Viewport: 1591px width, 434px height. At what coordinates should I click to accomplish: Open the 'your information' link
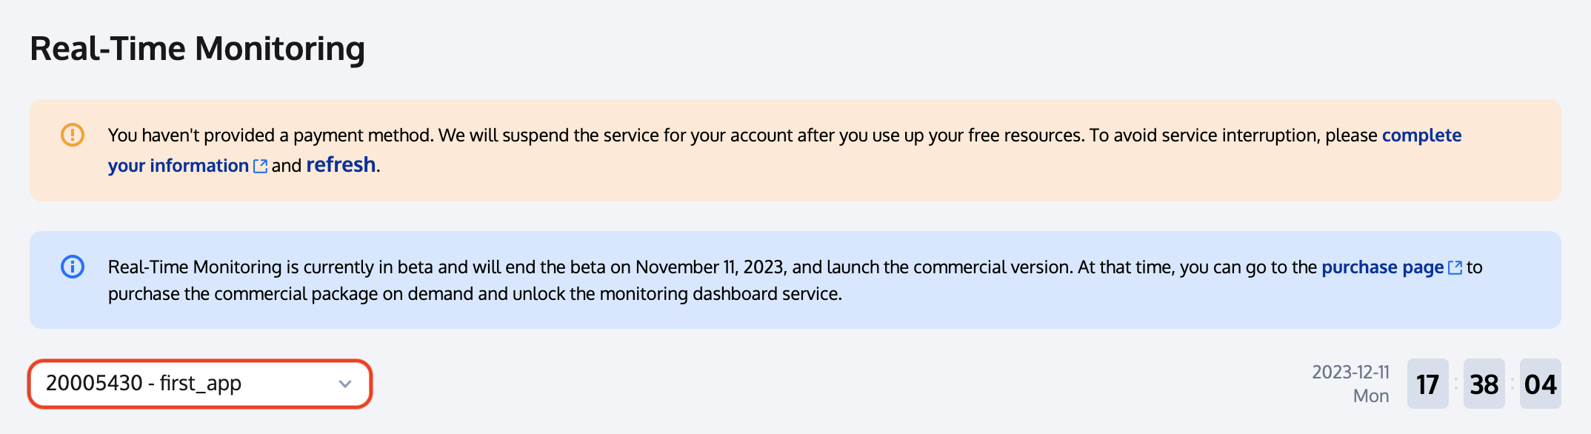click(x=178, y=166)
